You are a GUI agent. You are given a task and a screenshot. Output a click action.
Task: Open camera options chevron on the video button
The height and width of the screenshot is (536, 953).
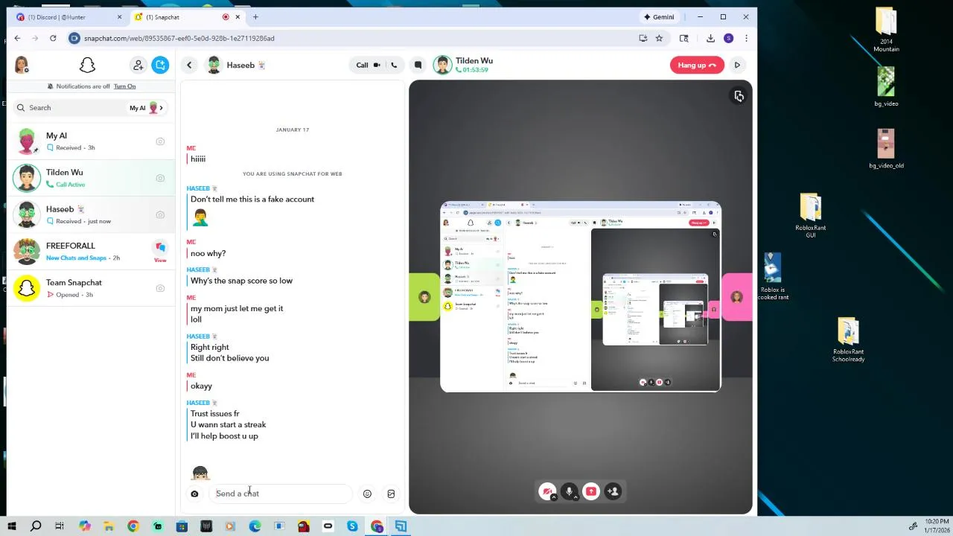(553, 497)
